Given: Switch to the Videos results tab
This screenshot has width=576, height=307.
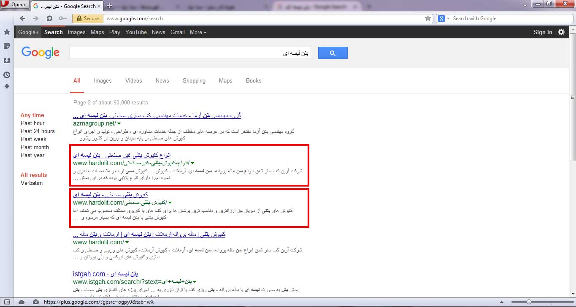Looking at the screenshot, I should [x=134, y=80].
